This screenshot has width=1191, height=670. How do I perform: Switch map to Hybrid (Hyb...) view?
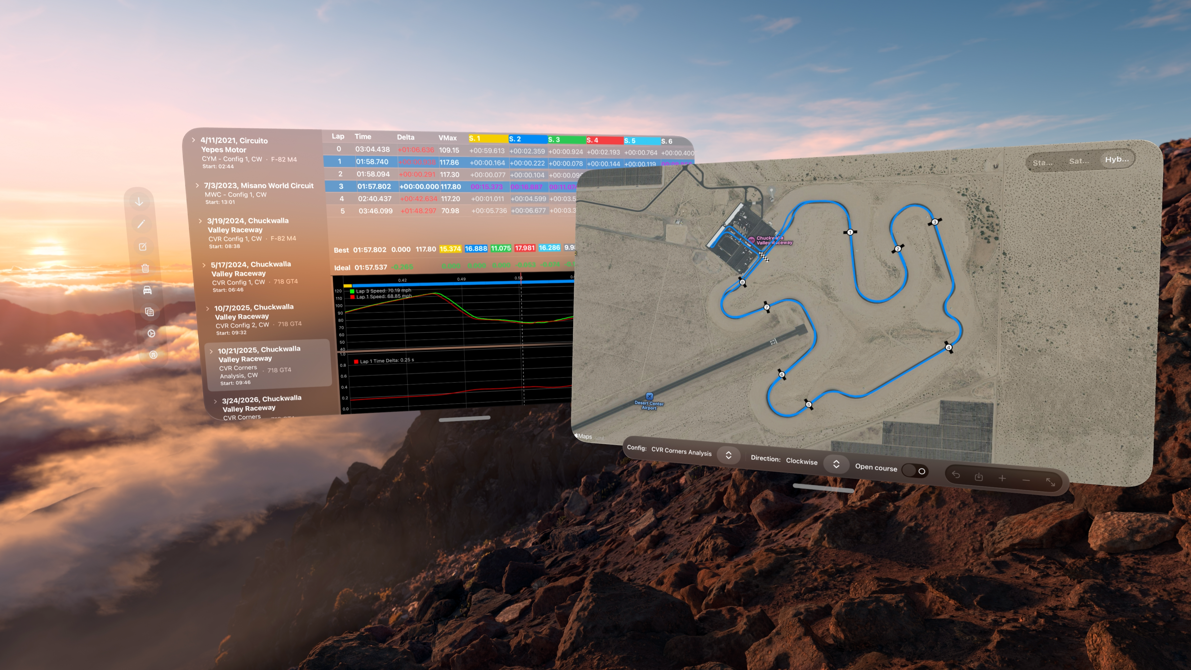tap(1117, 159)
